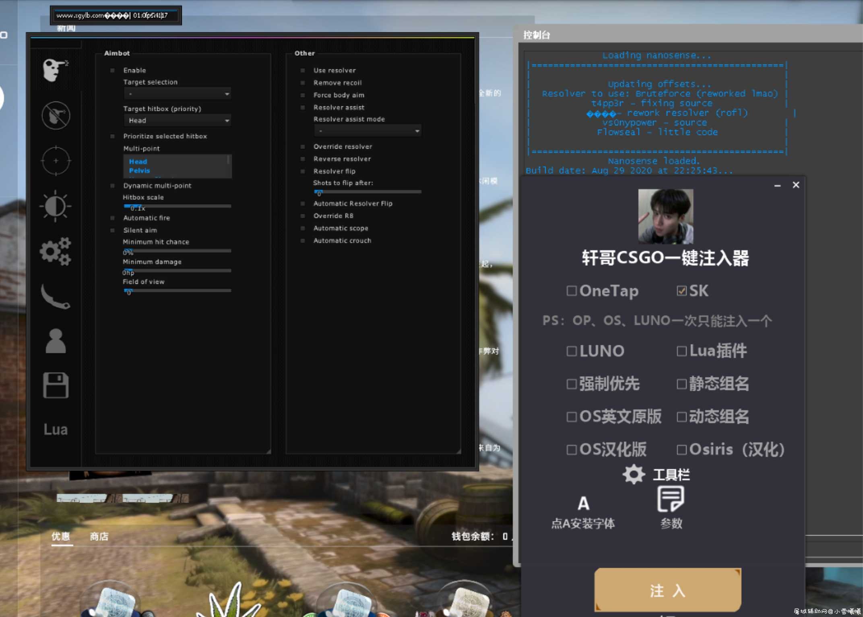Open the gears settings tab
This screenshot has width=863, height=617.
56,251
